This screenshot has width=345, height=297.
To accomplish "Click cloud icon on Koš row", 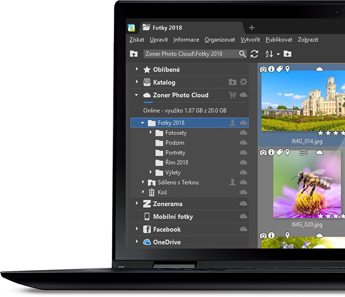I will coord(244,192).
